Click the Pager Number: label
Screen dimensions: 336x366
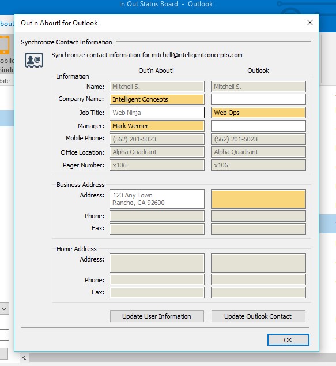(x=84, y=165)
